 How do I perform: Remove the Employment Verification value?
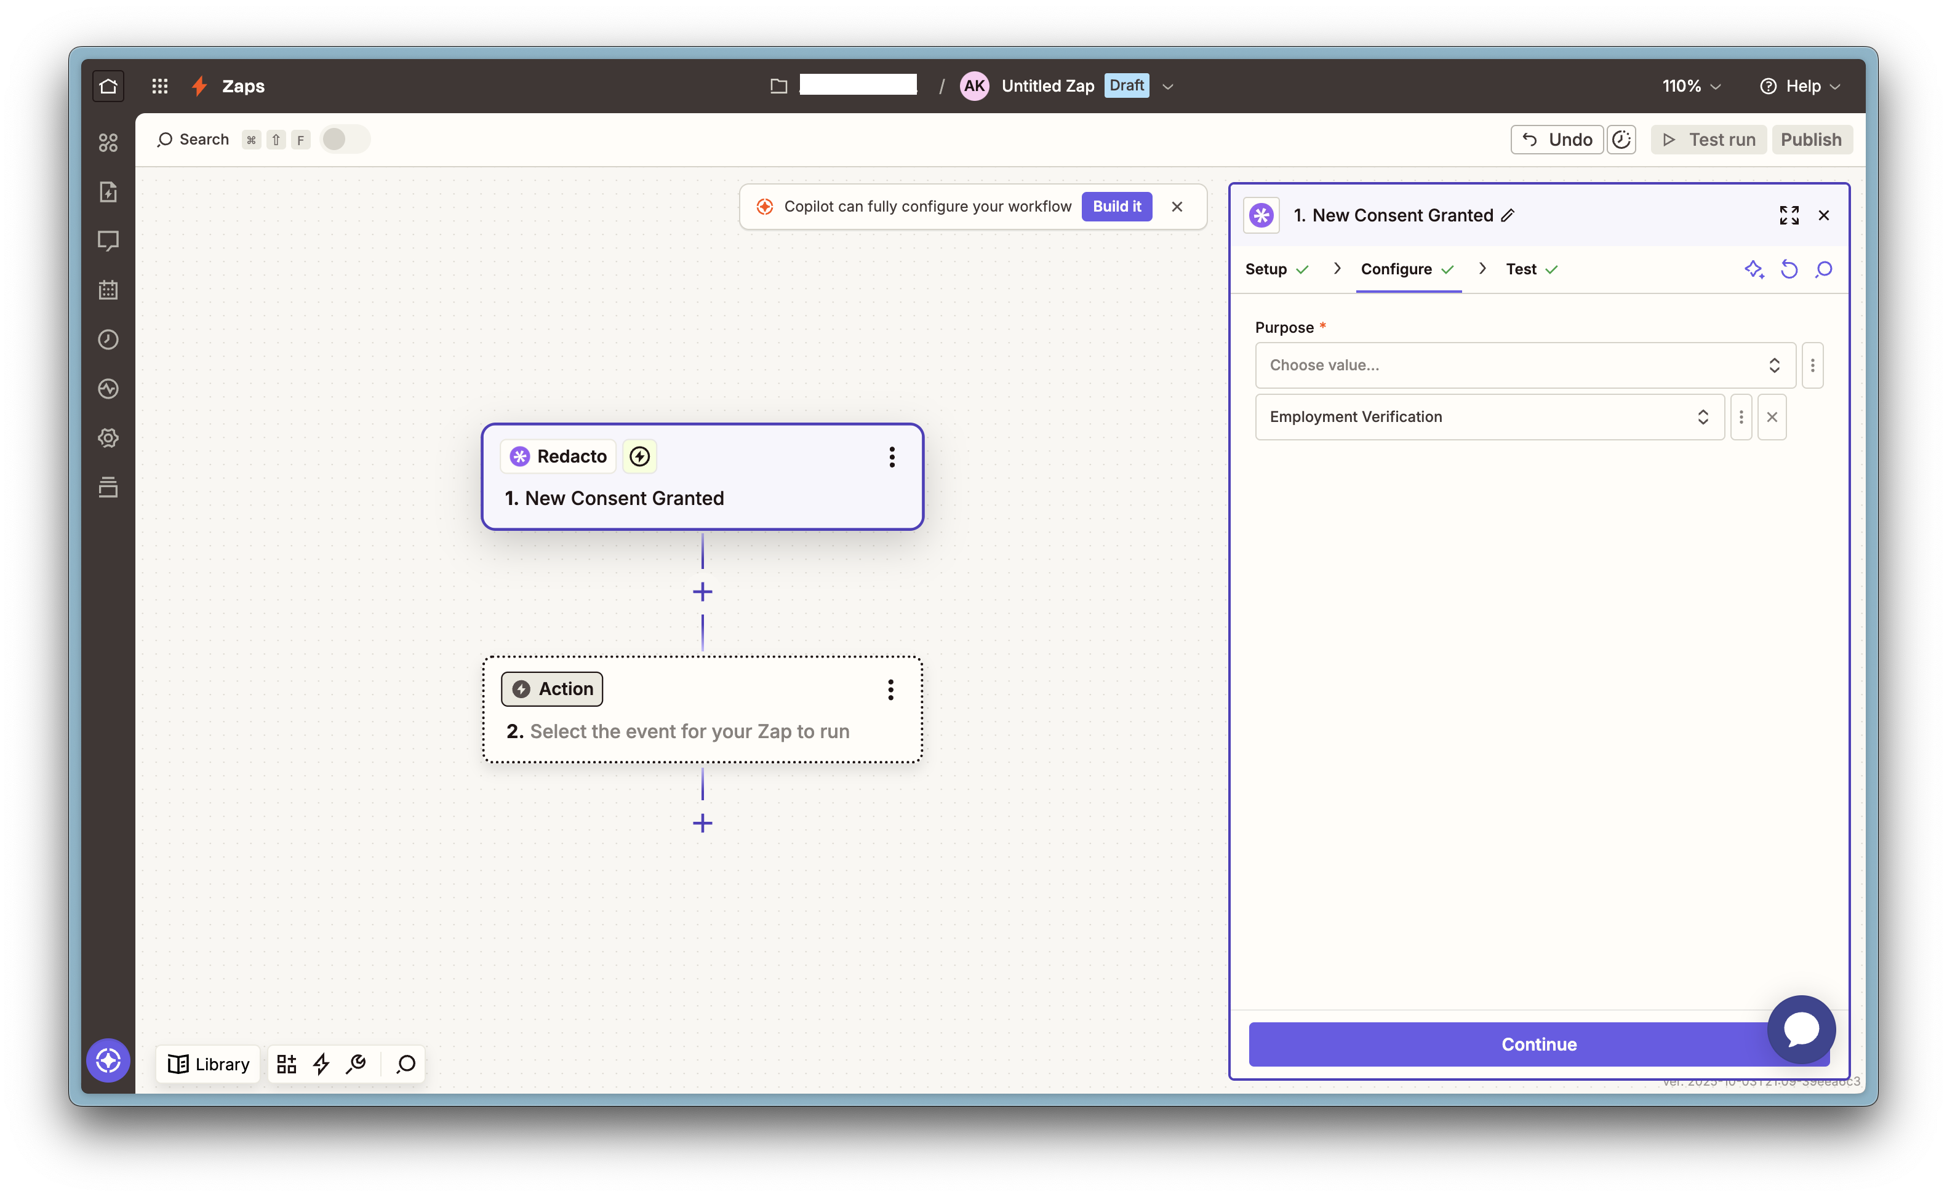(1771, 417)
